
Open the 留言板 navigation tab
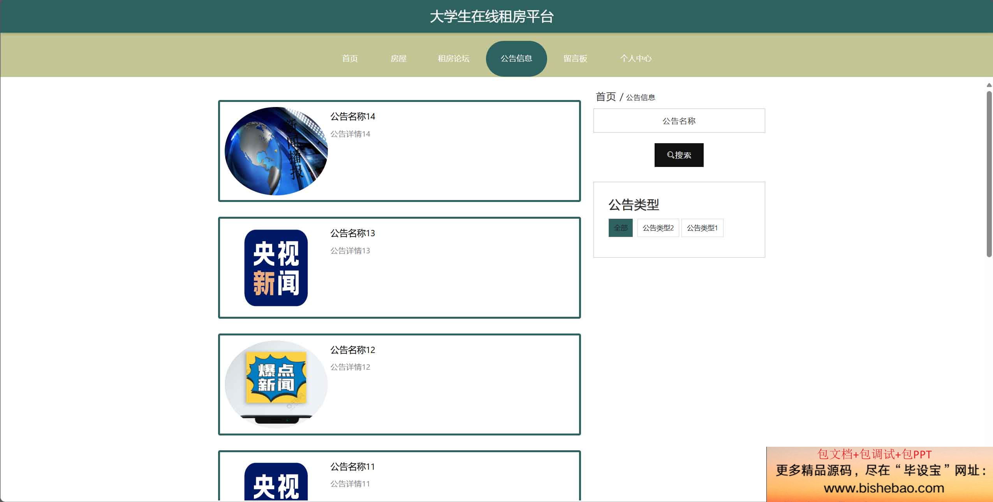pyautogui.click(x=575, y=58)
